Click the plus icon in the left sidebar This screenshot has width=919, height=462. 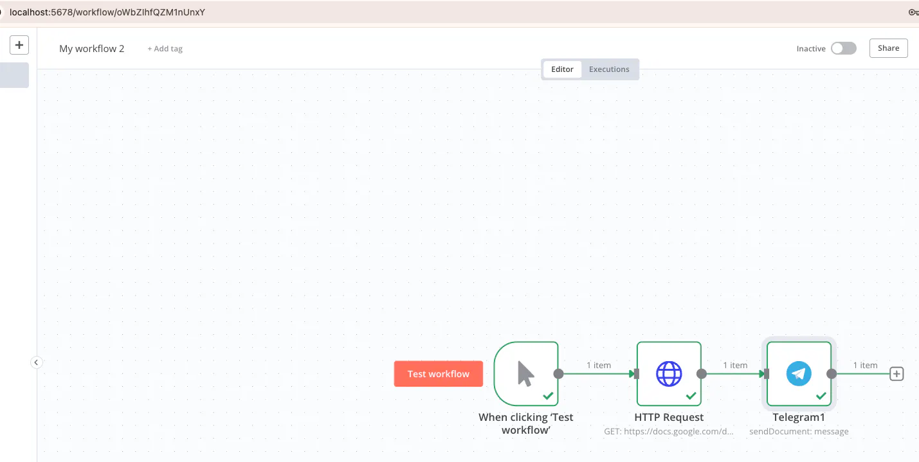(19, 45)
